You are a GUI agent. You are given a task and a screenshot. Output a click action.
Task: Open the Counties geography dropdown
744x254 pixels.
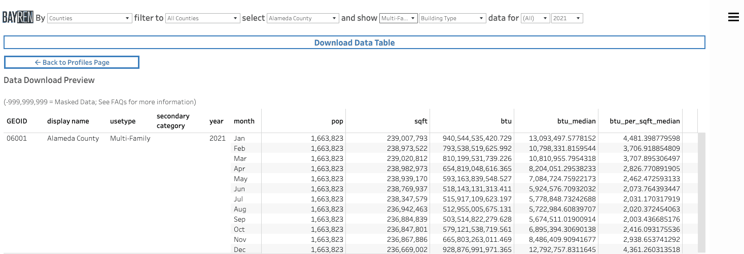coord(89,18)
